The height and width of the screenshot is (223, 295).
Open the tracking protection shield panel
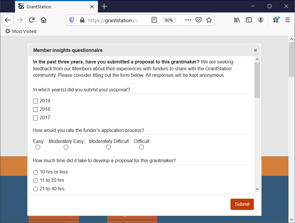click(71, 20)
